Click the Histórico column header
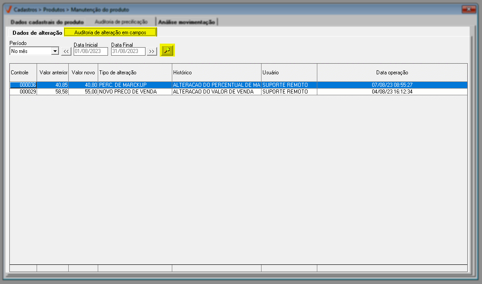 pyautogui.click(x=217, y=73)
